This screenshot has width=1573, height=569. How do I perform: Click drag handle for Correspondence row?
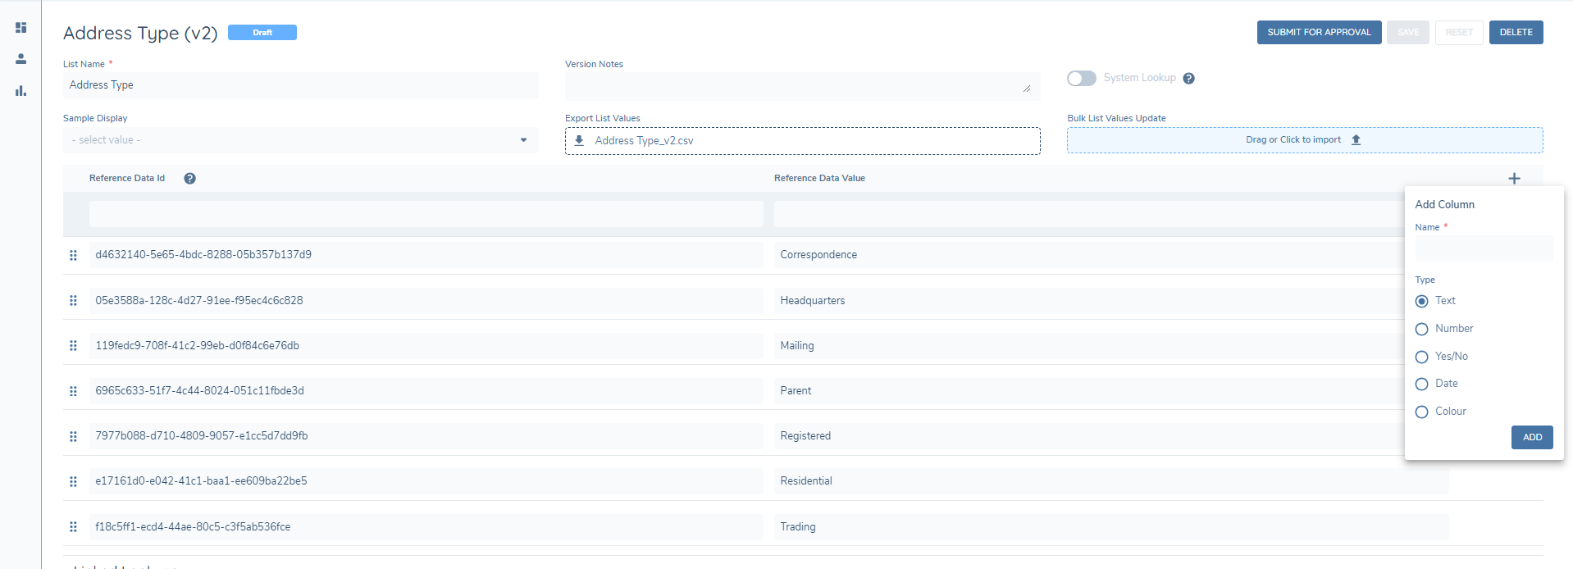(73, 256)
